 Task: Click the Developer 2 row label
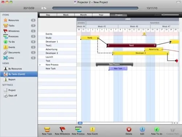(x=52, y=53)
